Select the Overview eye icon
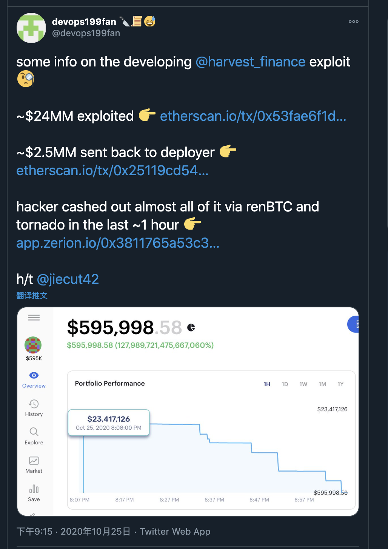The height and width of the screenshot is (549, 388). tap(34, 375)
